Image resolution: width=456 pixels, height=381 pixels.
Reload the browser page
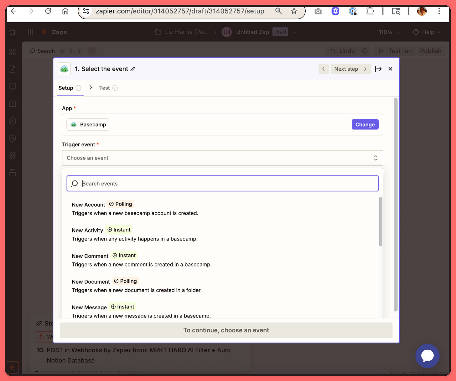[48, 11]
